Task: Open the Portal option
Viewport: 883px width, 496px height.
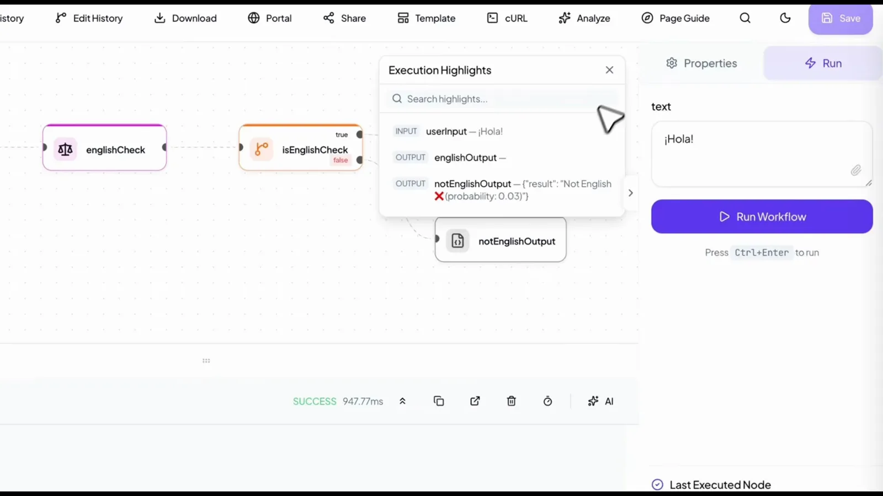Action: pyautogui.click(x=270, y=18)
